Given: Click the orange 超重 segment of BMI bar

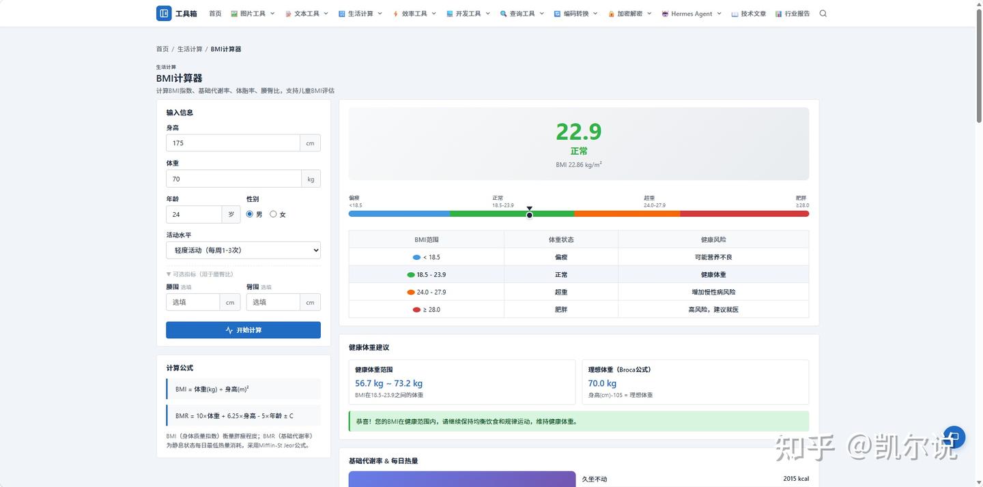Looking at the screenshot, I should click(x=627, y=213).
